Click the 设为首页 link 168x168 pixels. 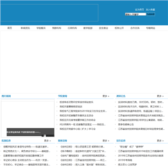click(140, 10)
